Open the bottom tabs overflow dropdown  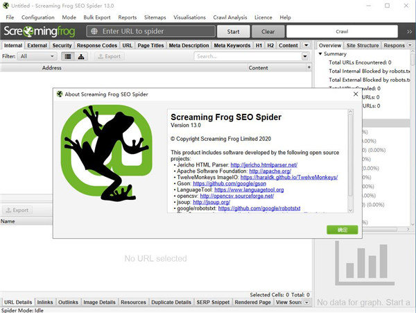307,303
